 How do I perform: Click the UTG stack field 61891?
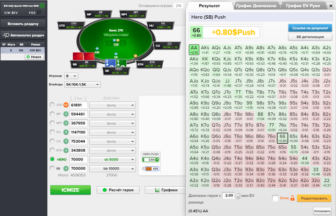coord(78,105)
